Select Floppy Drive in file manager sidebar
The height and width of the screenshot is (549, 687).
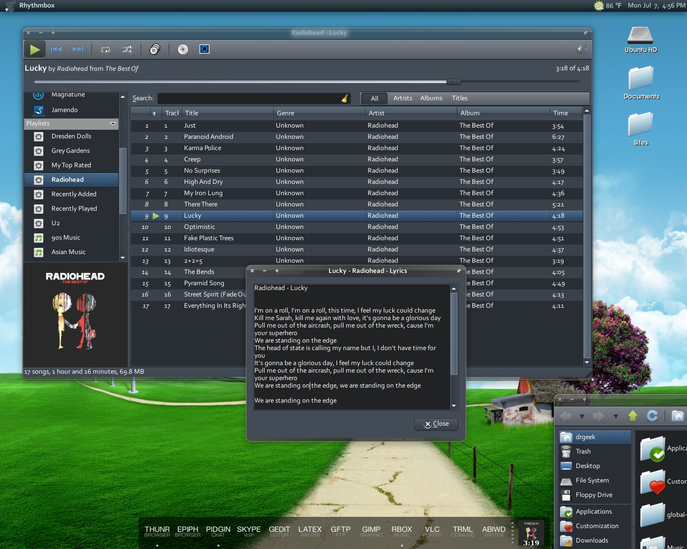click(595, 495)
